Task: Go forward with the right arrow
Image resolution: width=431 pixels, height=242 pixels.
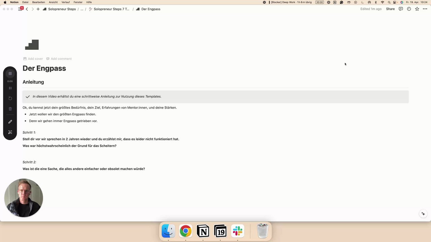Action: point(33,9)
